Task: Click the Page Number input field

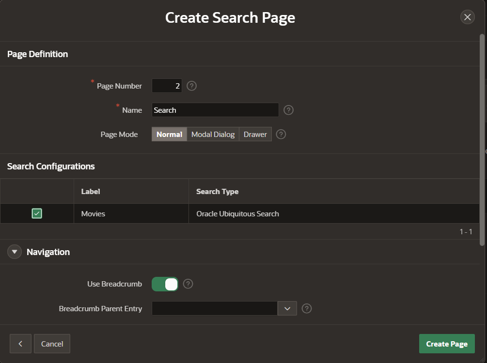Action: tap(167, 86)
